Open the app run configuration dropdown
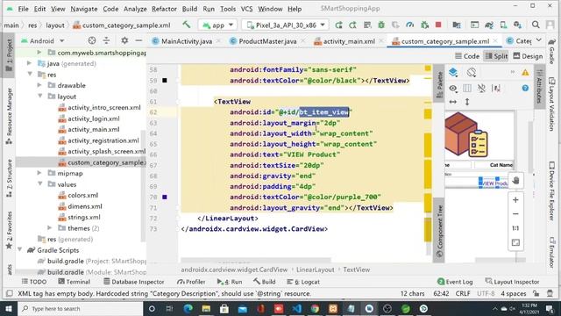 217,25
